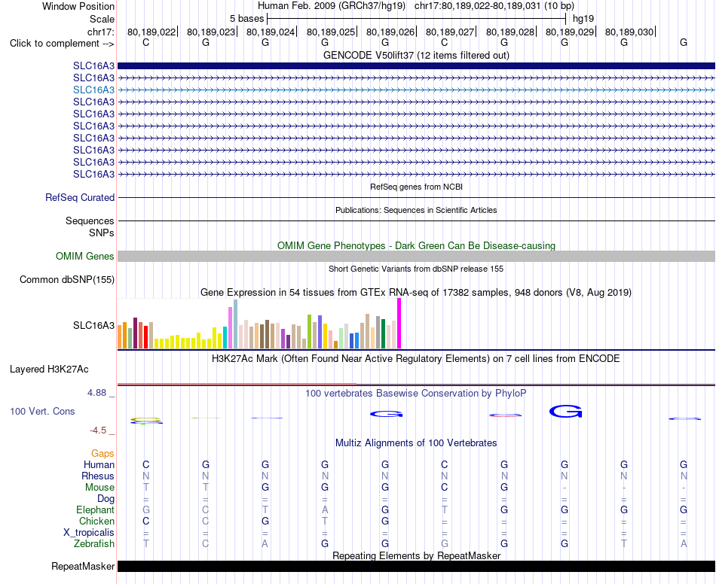Click the maroon GTEx expression bar
The height and width of the screenshot is (584, 716).
[135, 333]
